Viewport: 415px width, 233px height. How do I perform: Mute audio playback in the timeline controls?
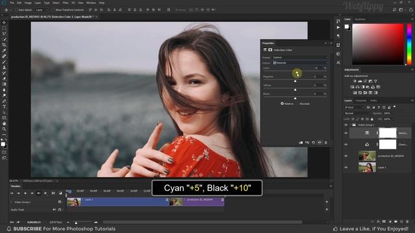click(39, 194)
